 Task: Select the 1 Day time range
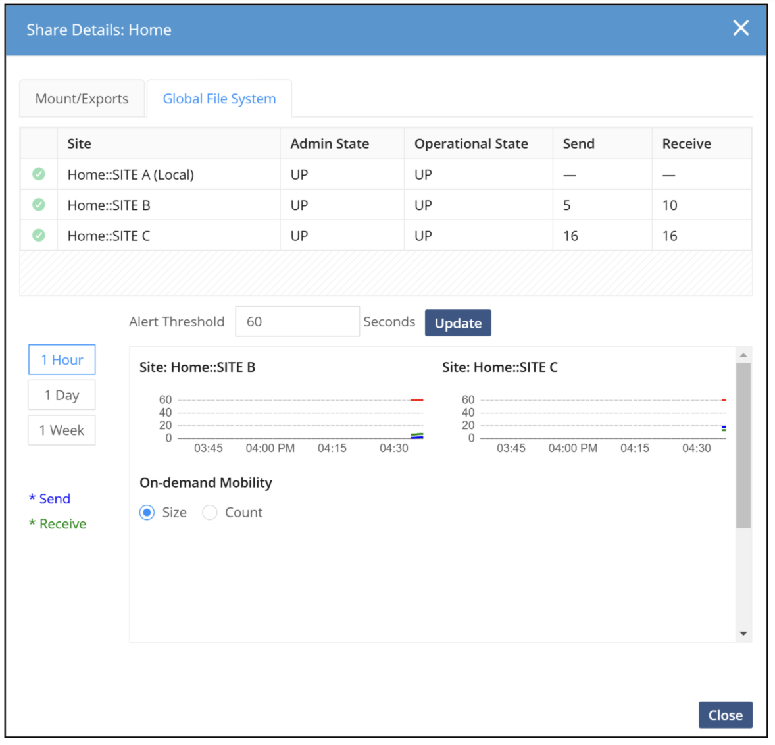pos(62,395)
